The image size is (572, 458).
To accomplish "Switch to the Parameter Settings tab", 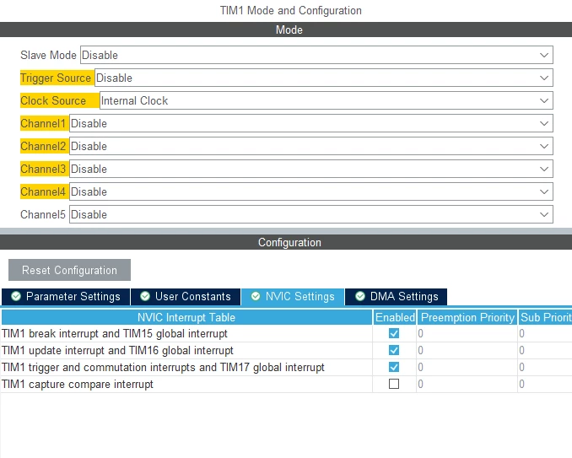I will (66, 296).
